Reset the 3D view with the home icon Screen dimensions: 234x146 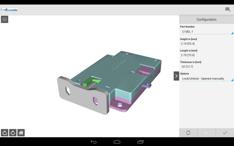point(21,133)
